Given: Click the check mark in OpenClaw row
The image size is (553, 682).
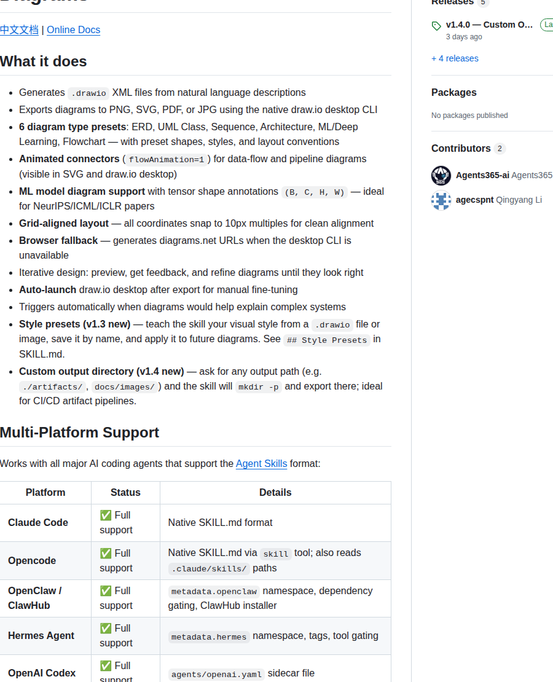Looking at the screenshot, I should pyautogui.click(x=106, y=590).
